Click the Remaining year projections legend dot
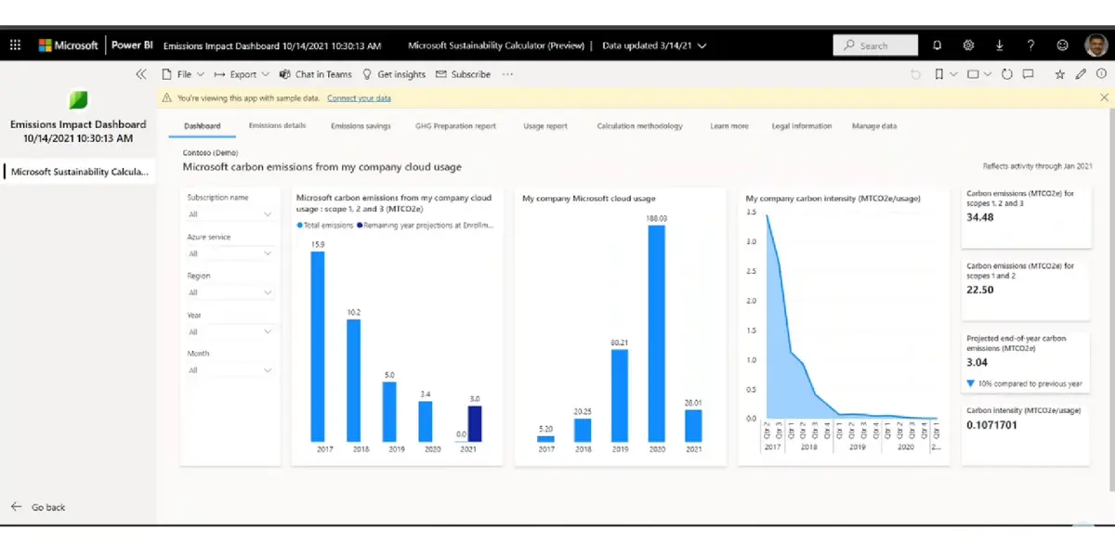 (x=359, y=226)
